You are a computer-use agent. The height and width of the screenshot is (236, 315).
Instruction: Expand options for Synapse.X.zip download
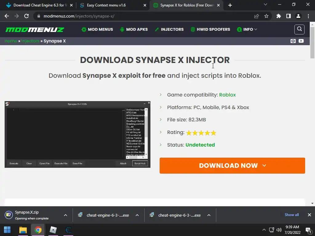(66, 215)
